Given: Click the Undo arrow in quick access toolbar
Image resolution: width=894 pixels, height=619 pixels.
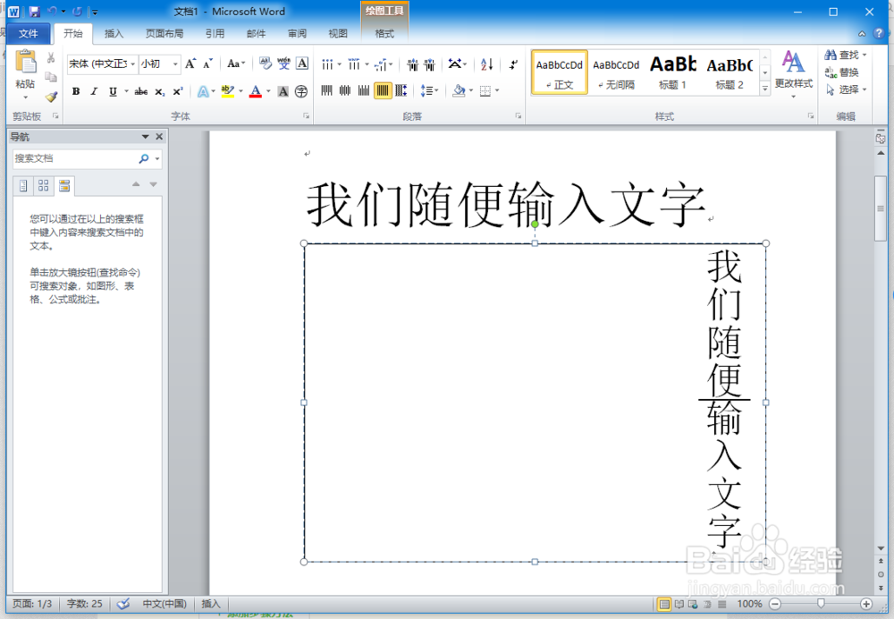Looking at the screenshot, I should pyautogui.click(x=52, y=12).
